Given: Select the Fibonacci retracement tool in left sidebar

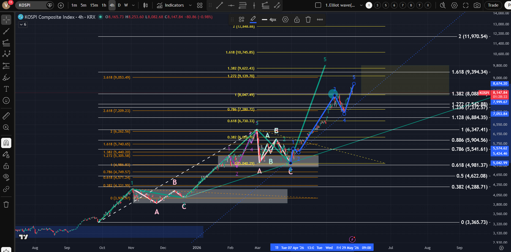Looking at the screenshot, I should pos(6,43).
